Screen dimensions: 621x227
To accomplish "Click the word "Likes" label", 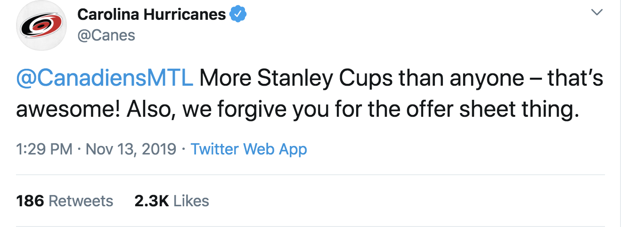I will click(191, 201).
